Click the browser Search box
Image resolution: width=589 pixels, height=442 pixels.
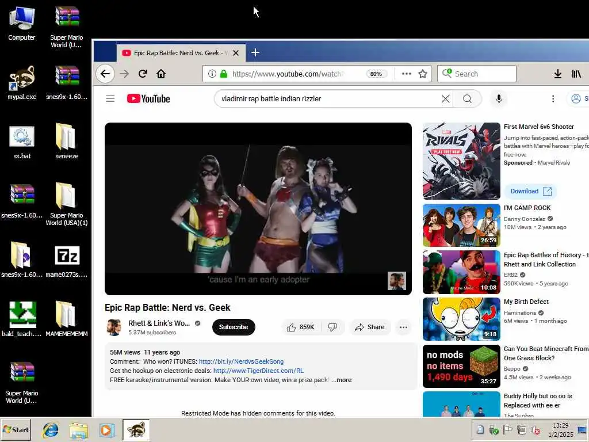point(477,74)
